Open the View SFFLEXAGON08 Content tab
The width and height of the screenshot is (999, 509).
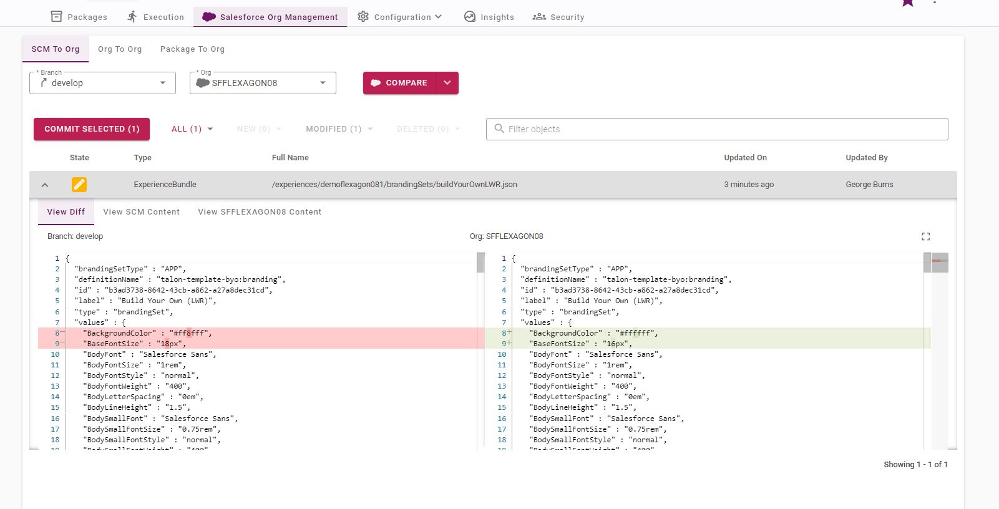[x=260, y=212]
